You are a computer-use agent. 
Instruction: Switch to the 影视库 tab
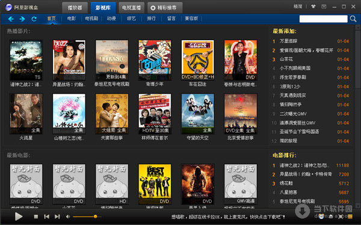click(x=103, y=8)
